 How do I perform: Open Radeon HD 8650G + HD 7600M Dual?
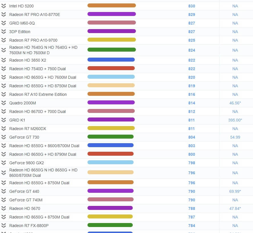coord(43,77)
